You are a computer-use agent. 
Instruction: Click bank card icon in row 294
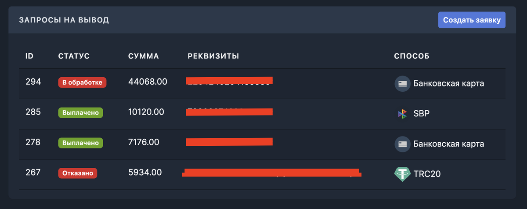coord(402,83)
